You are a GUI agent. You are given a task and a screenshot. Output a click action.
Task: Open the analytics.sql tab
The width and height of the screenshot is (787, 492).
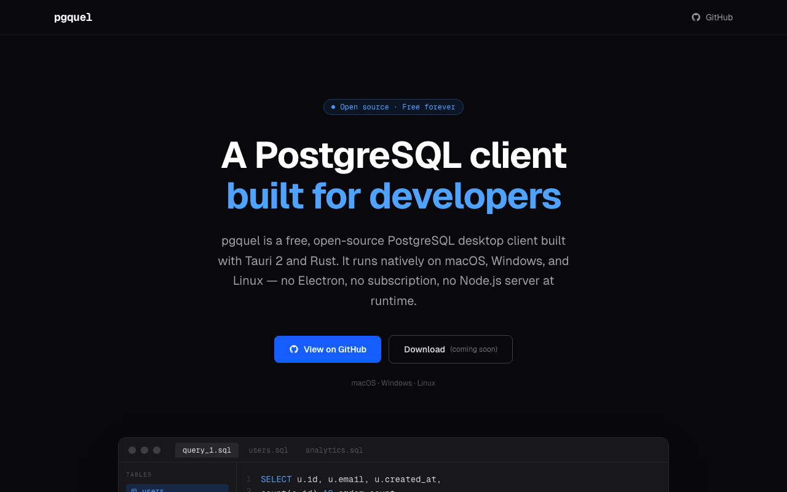tap(334, 450)
